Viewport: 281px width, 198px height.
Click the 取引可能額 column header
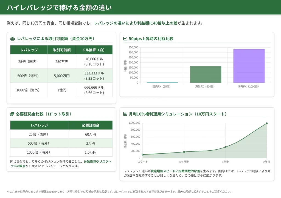coord(62,50)
